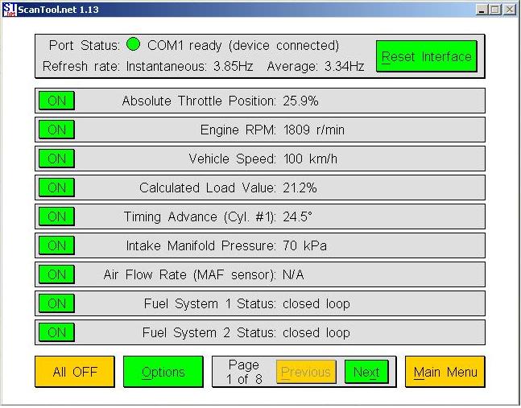Minimize the ScanTool.net window
Image resolution: width=521 pixels, height=408 pixels.
click(x=482, y=10)
